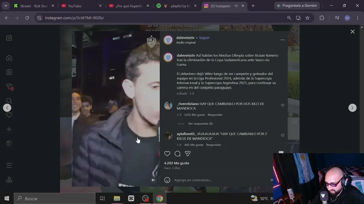
Task: Open File Explorer from the taskbar
Action: (x=117, y=199)
